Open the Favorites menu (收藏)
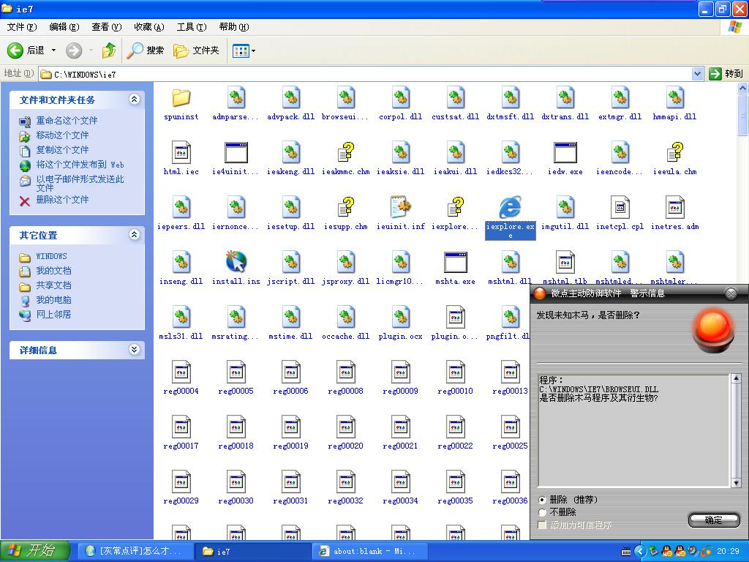The width and height of the screenshot is (749, 562). click(x=149, y=27)
